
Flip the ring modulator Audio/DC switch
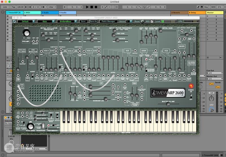tap(32, 75)
